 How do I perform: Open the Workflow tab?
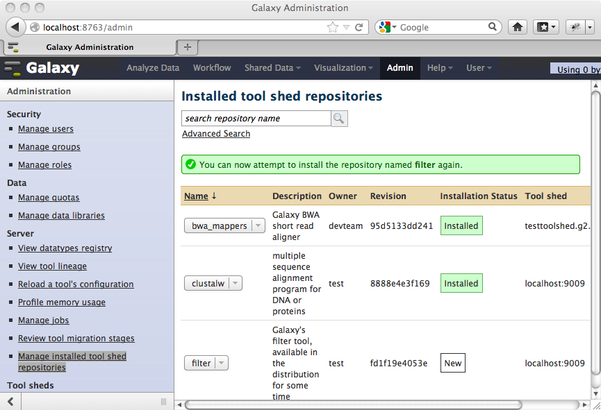212,68
